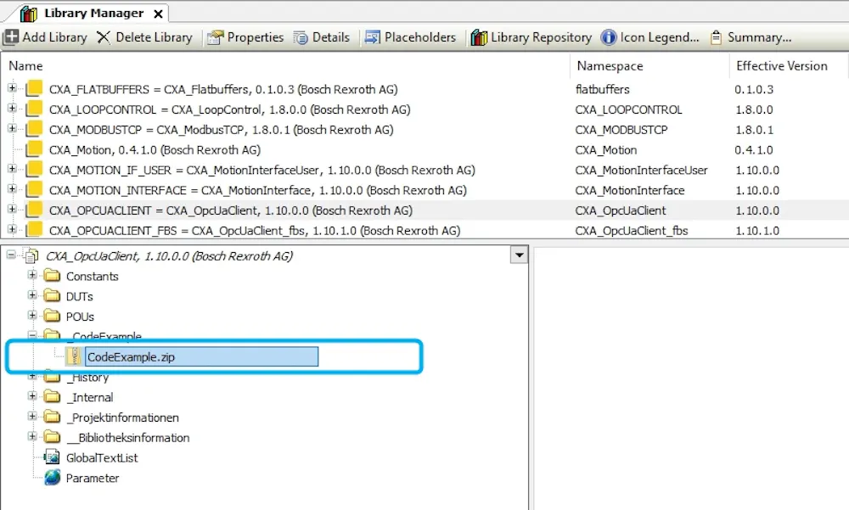The width and height of the screenshot is (849, 510).
Task: Click the _Internal folder icon
Action: click(x=52, y=397)
